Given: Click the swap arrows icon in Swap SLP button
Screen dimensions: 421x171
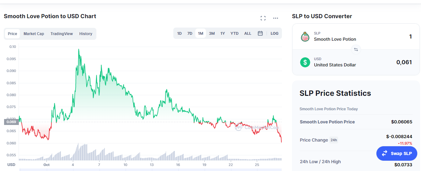Looking at the screenshot, I should click(x=385, y=153).
